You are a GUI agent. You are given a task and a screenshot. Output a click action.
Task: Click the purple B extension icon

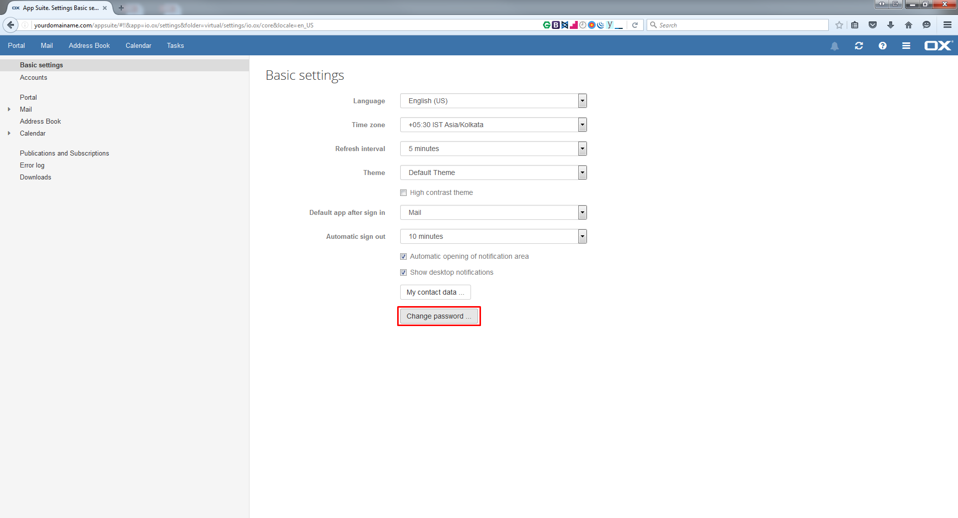coord(556,25)
